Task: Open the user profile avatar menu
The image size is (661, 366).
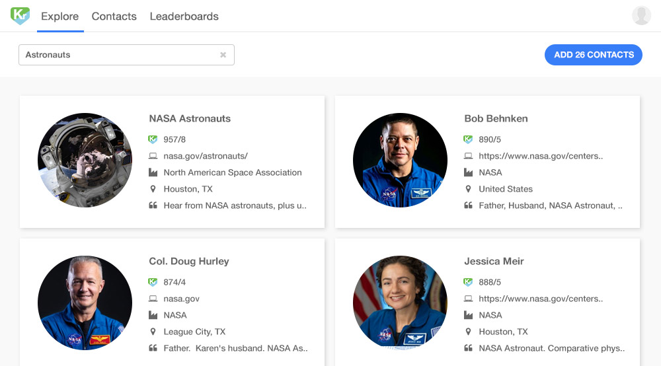Action: click(641, 16)
